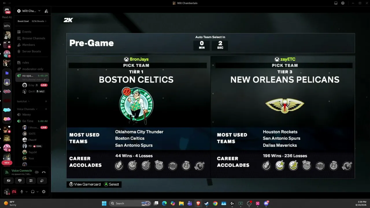This screenshot has height=208, width=370.
Task: Collapse the Voice Channels category
Action: point(27,109)
